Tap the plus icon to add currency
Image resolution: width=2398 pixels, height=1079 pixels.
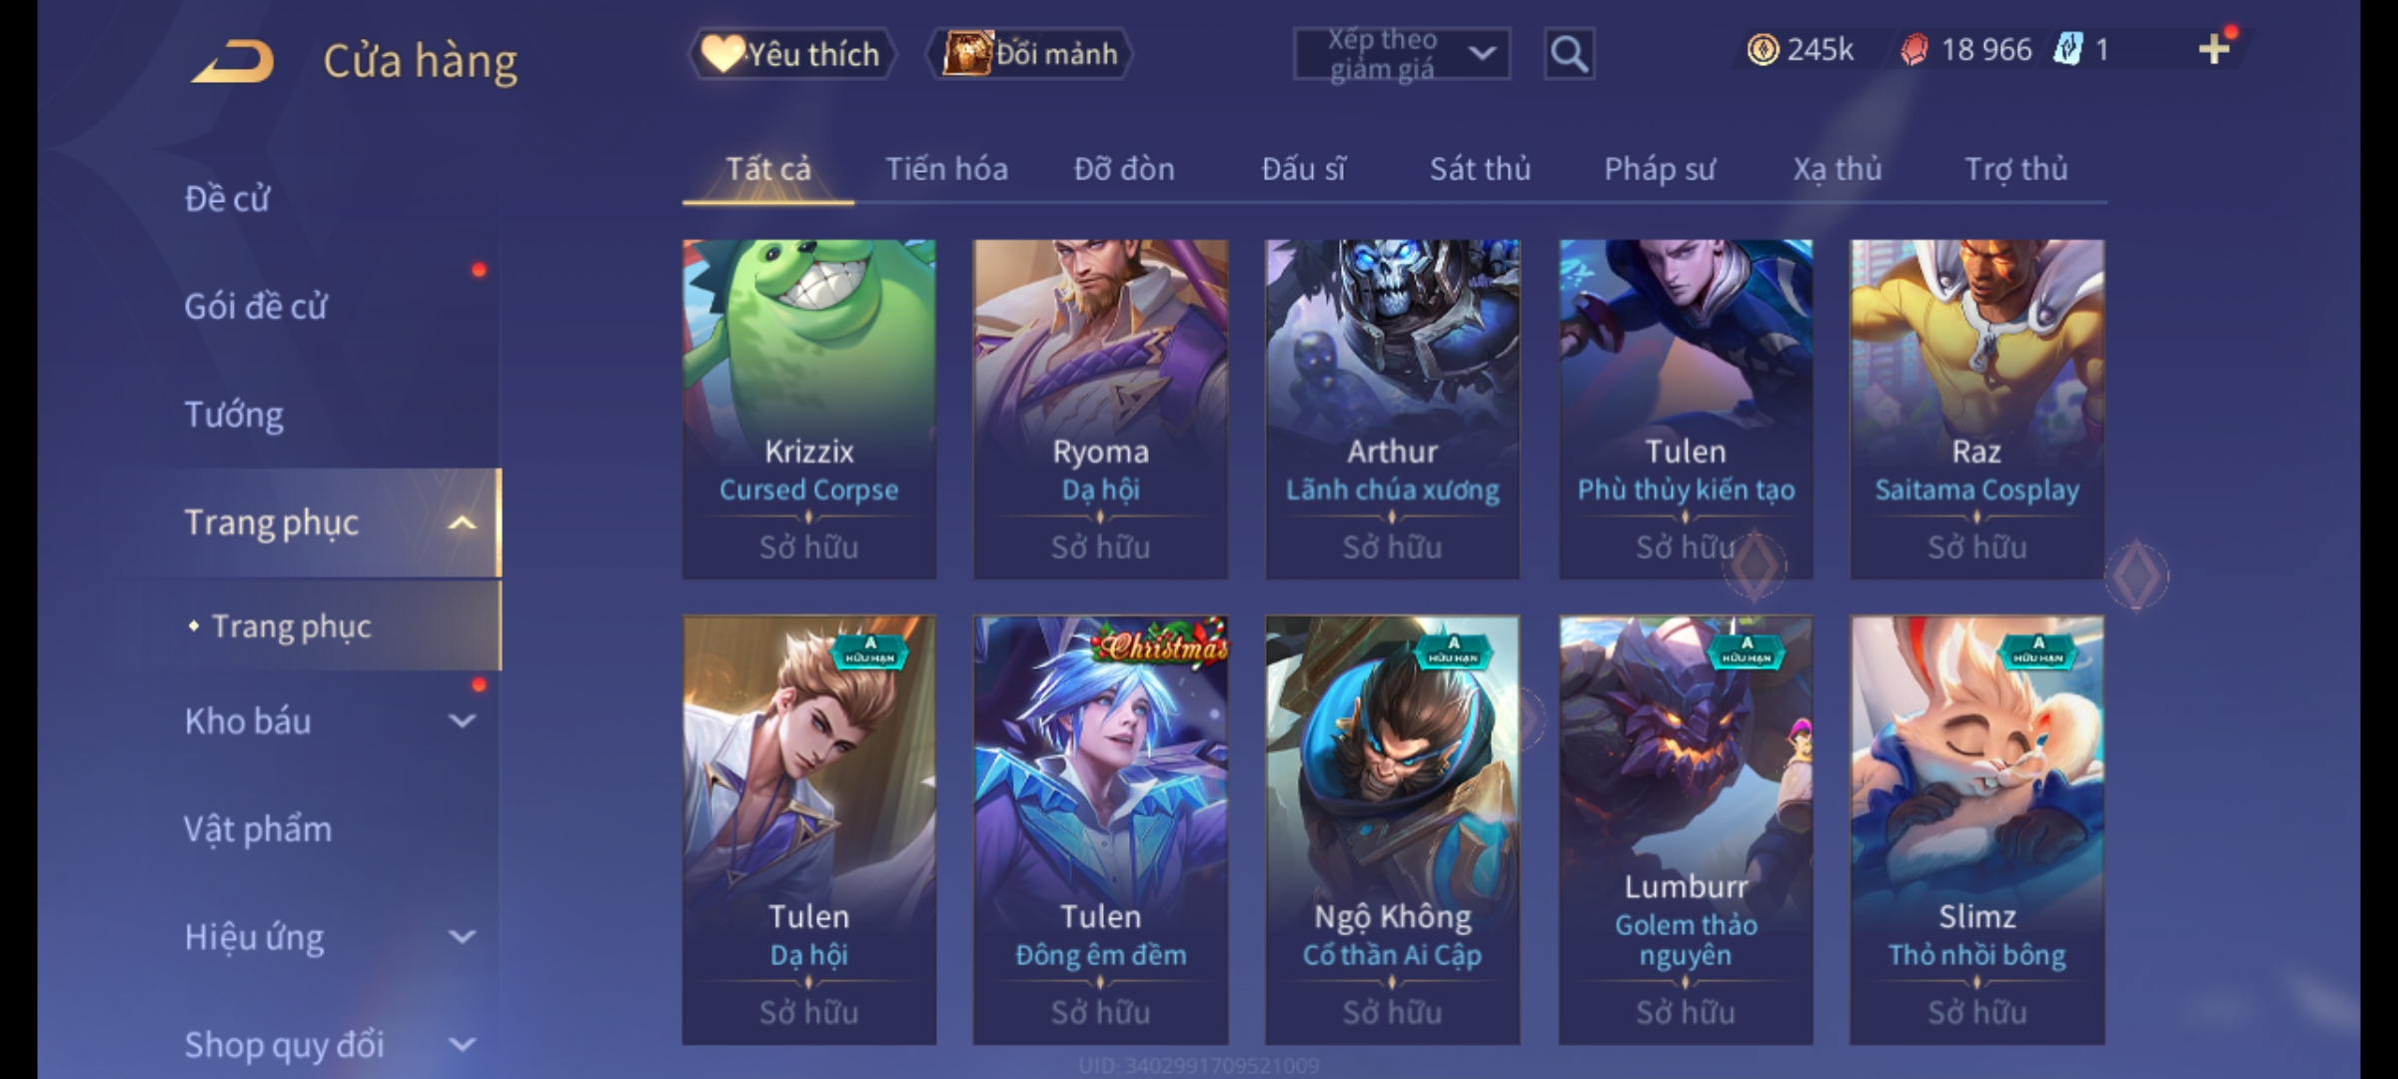(2214, 49)
